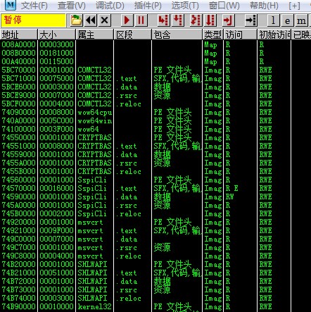Select the COMCTL32 row at 5BC70000

(155, 70)
